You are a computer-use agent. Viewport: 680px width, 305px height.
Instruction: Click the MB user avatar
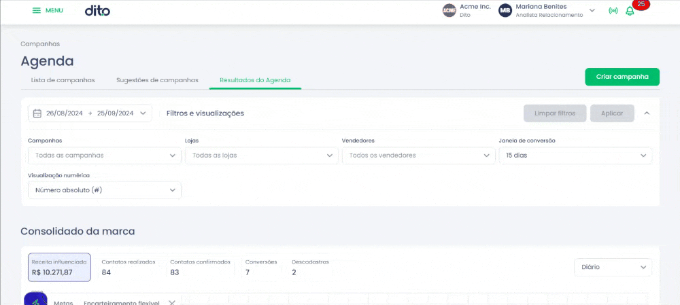[x=505, y=10]
